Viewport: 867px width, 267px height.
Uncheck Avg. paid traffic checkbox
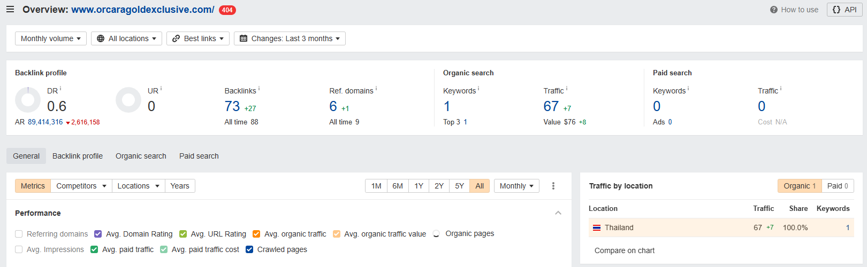coord(94,249)
